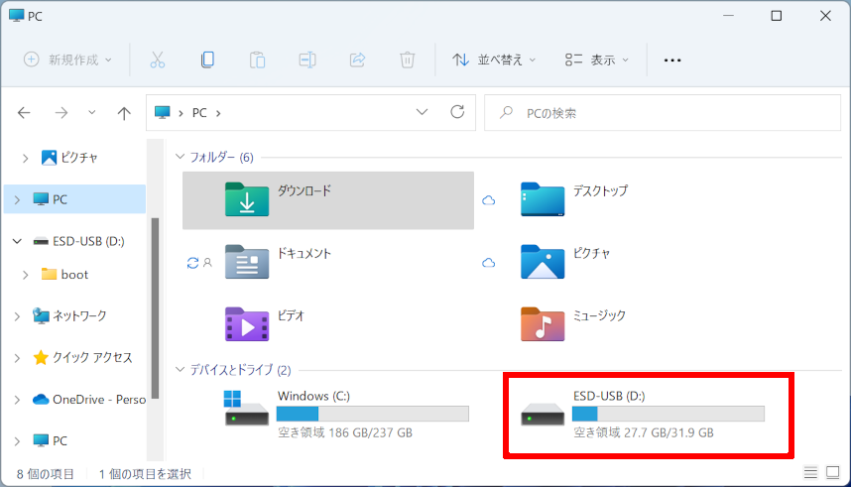Viewport: 851px width, 487px height.
Task: Go up one level with up arrow
Action: click(x=124, y=113)
